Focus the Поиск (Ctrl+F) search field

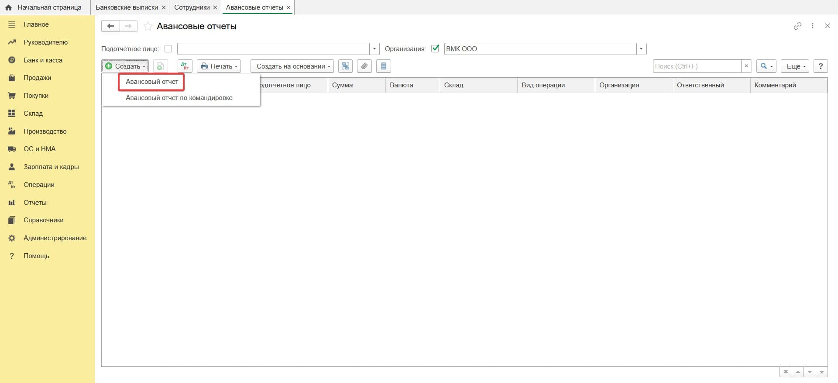coord(697,66)
